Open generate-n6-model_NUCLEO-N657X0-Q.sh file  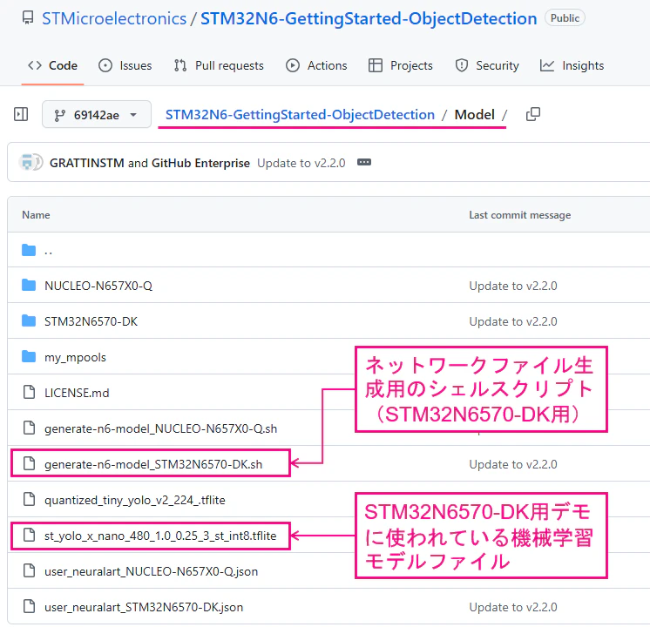pos(161,428)
